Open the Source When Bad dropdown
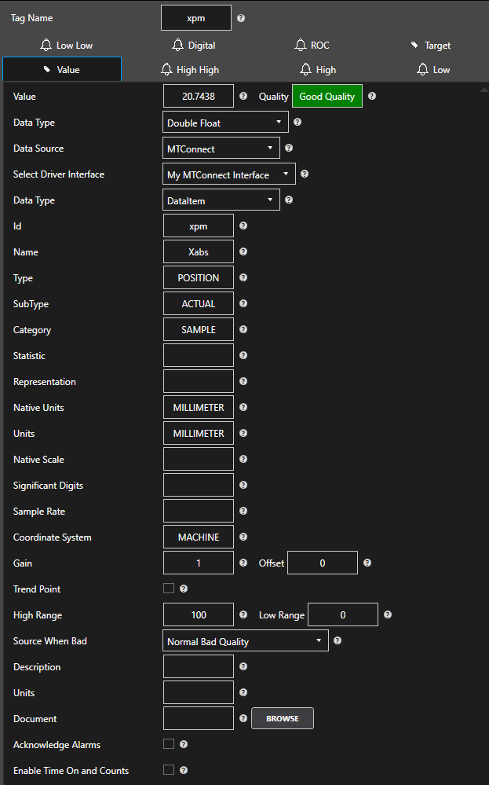The width and height of the screenshot is (489, 785). 245,641
